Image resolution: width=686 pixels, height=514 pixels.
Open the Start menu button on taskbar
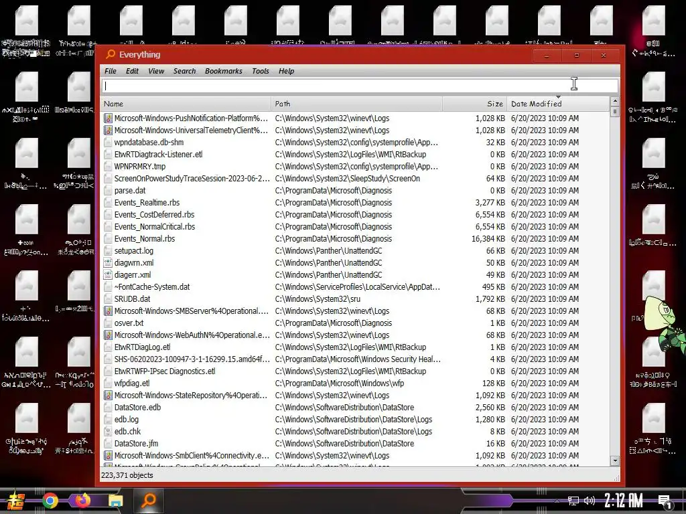click(x=15, y=501)
